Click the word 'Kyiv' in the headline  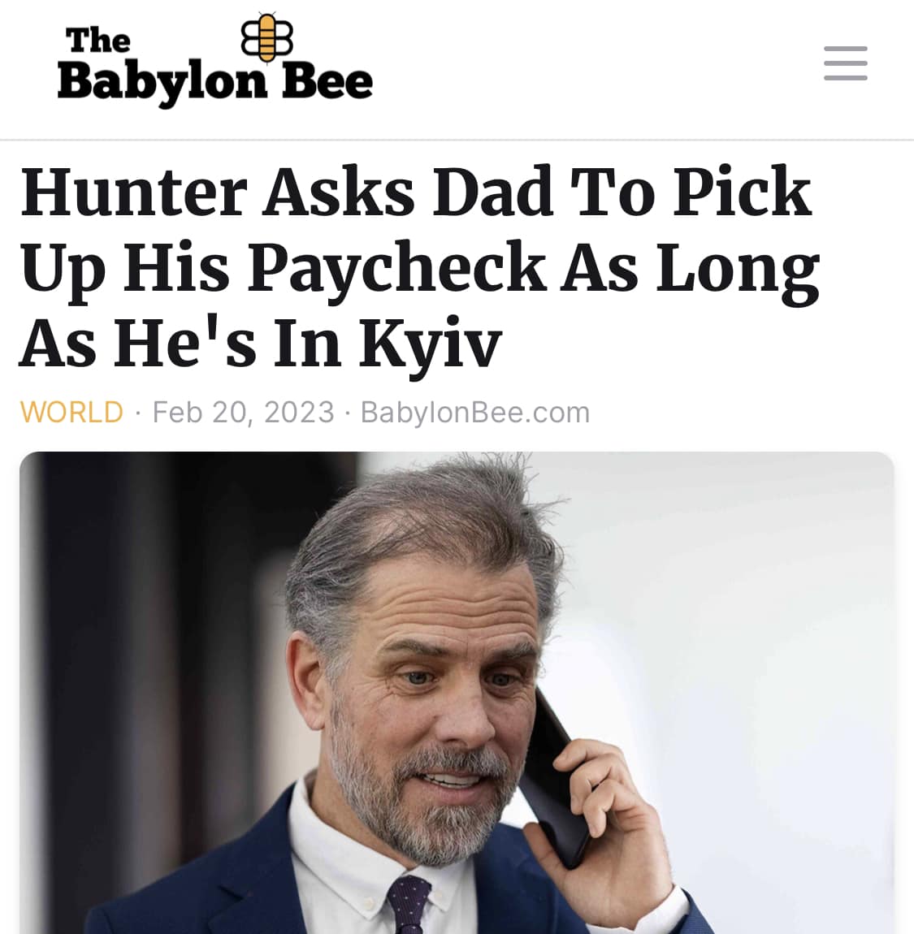point(430,344)
